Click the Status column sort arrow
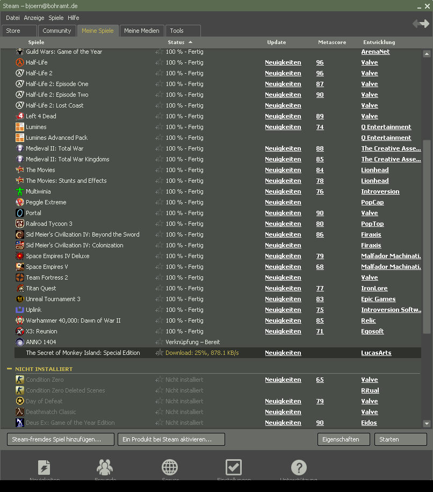Image resolution: width=433 pixels, height=492 pixels. (190, 42)
